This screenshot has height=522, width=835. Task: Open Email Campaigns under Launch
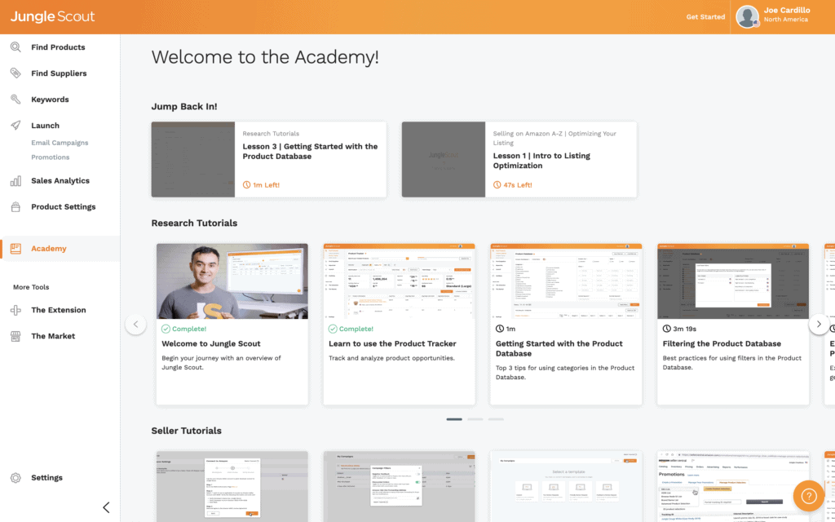pyautogui.click(x=60, y=143)
